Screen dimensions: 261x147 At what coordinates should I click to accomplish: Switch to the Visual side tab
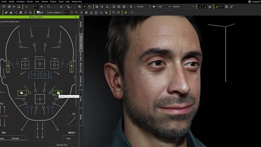tap(81, 117)
